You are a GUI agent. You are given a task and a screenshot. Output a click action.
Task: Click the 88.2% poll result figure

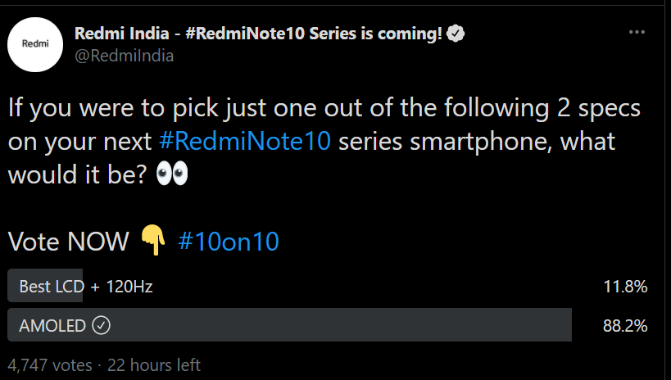(625, 325)
